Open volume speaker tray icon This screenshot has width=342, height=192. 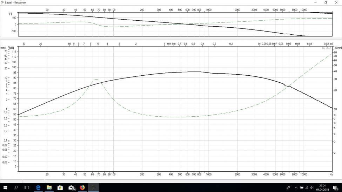[x=312, y=188]
